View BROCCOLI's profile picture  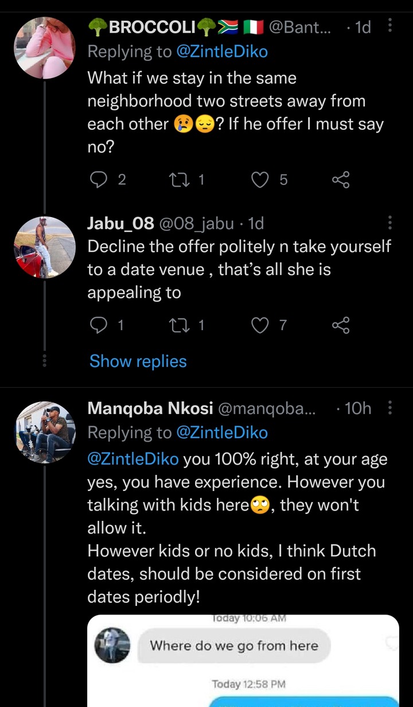(45, 47)
